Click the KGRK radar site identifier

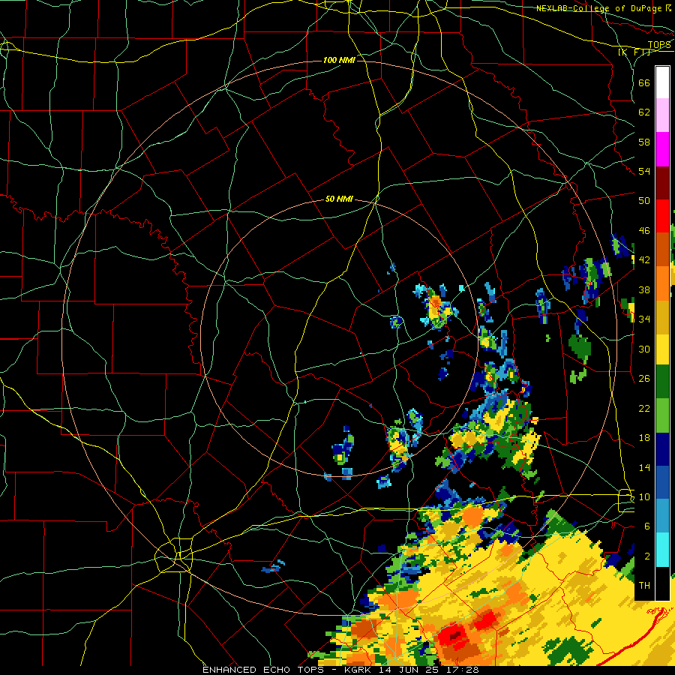point(357,670)
